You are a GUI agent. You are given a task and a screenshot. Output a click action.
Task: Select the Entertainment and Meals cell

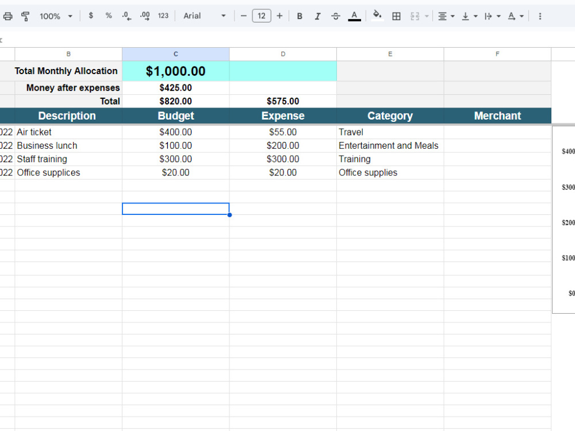pyautogui.click(x=390, y=146)
